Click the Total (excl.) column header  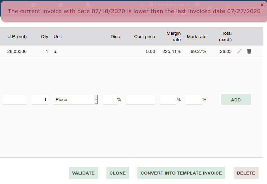point(225,36)
